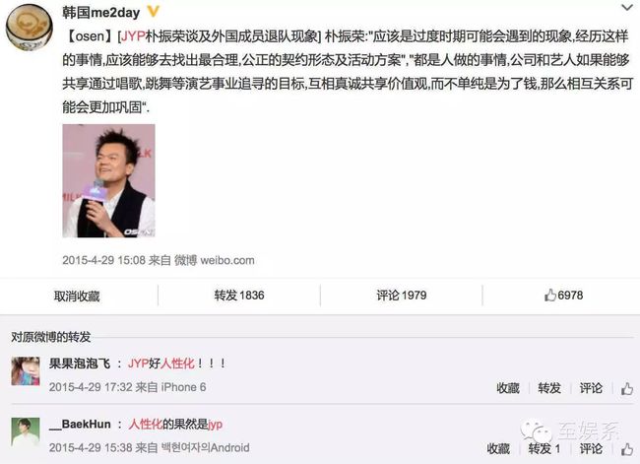Like 果果泡泡飞's repost with thumbs-up icon
The image size is (640, 464).
point(627,388)
